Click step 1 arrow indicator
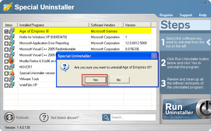This screenshot has height=131, width=211. [x=208, y=42]
